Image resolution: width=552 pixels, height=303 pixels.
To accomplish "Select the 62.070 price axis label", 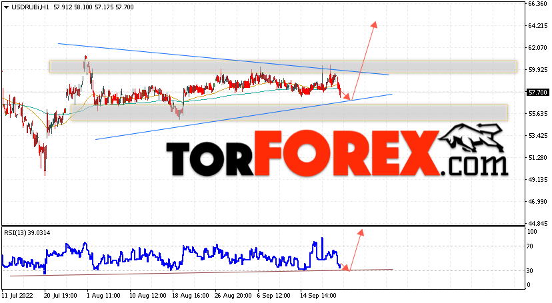I will 538,47.
